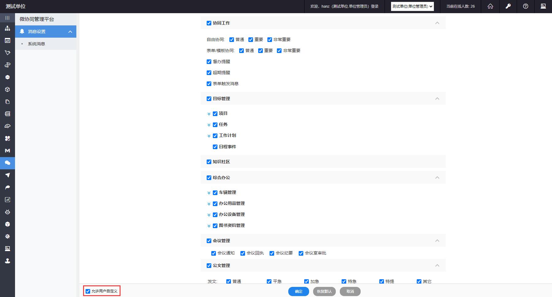
Task: Open the outlined cube sidebar icon
Action: [x=7, y=89]
